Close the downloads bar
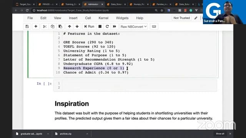246x138 pixels. (x=230, y=134)
